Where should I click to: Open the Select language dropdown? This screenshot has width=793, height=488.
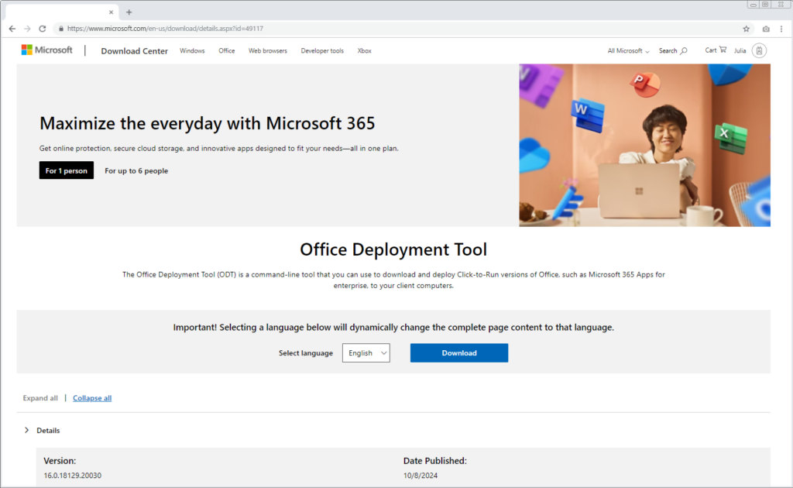coord(366,352)
